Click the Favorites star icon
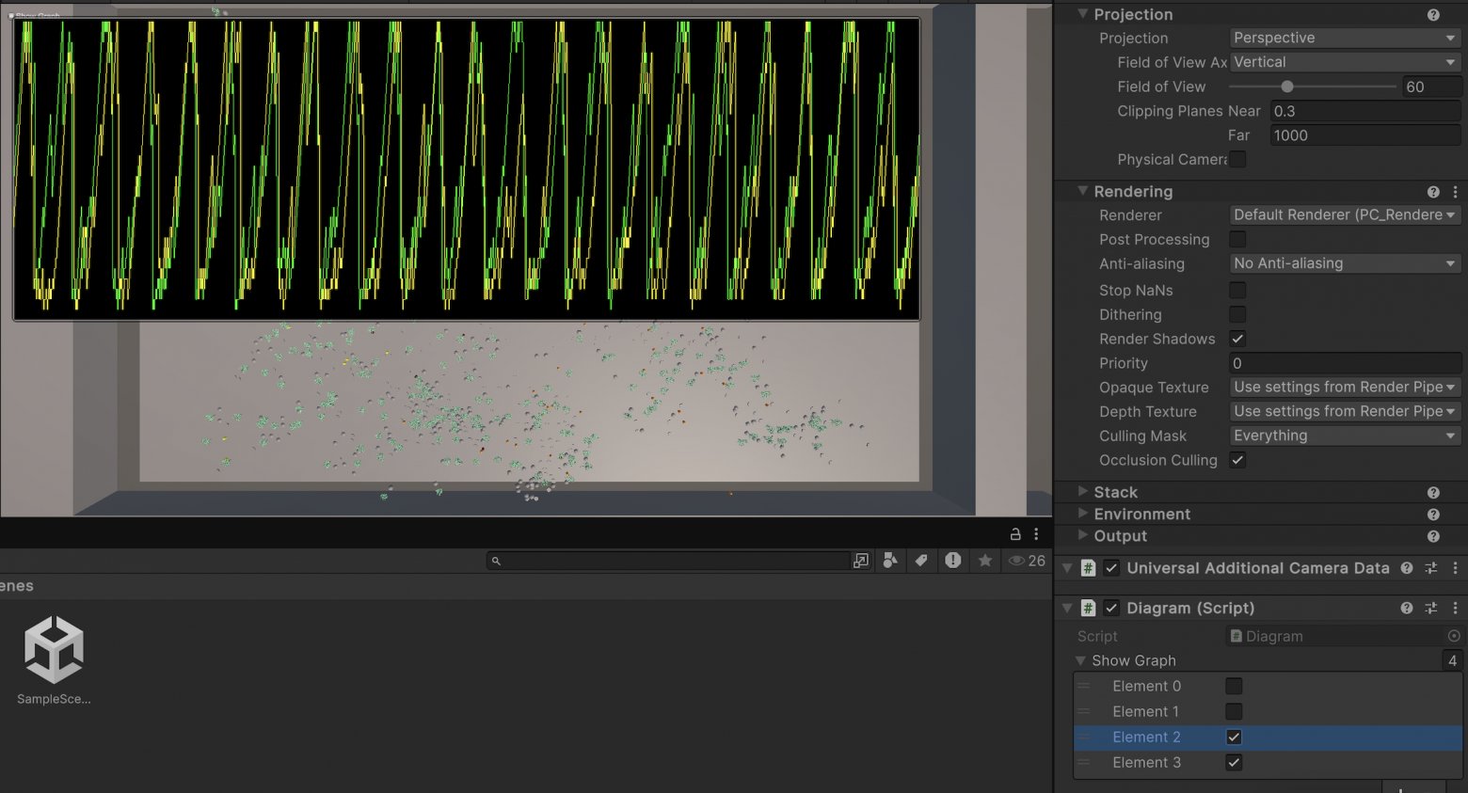Image resolution: width=1468 pixels, height=793 pixels. click(985, 561)
